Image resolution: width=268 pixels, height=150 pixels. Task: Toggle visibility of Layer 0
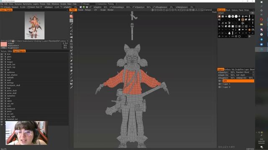219,87
